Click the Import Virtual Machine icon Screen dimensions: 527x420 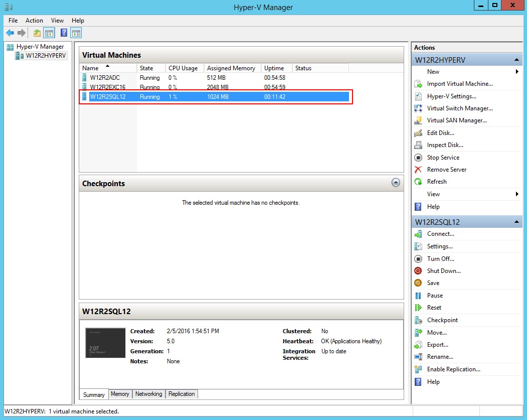pyautogui.click(x=418, y=84)
